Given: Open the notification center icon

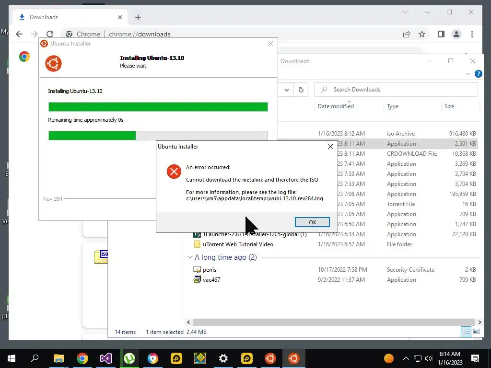Looking at the screenshot, I should pyautogui.click(x=475, y=358).
